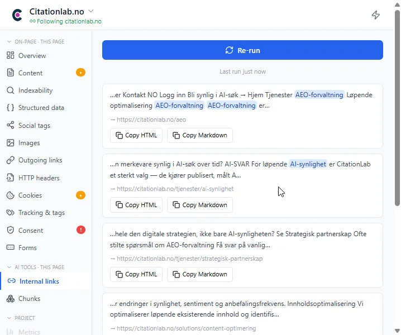Go to Overview menu item
401x335 pixels.
click(46, 55)
